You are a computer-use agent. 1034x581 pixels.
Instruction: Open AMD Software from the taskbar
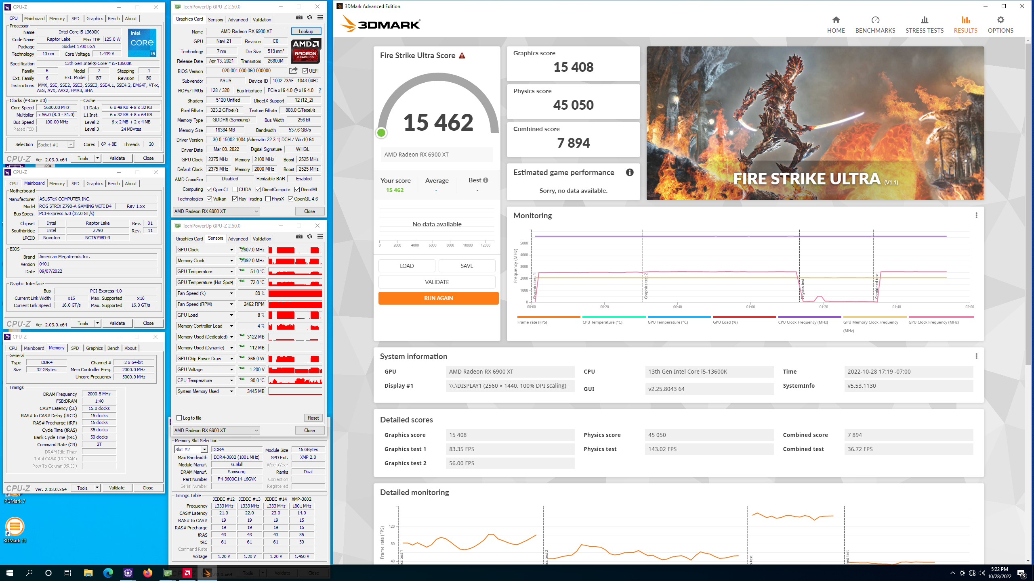click(x=187, y=573)
